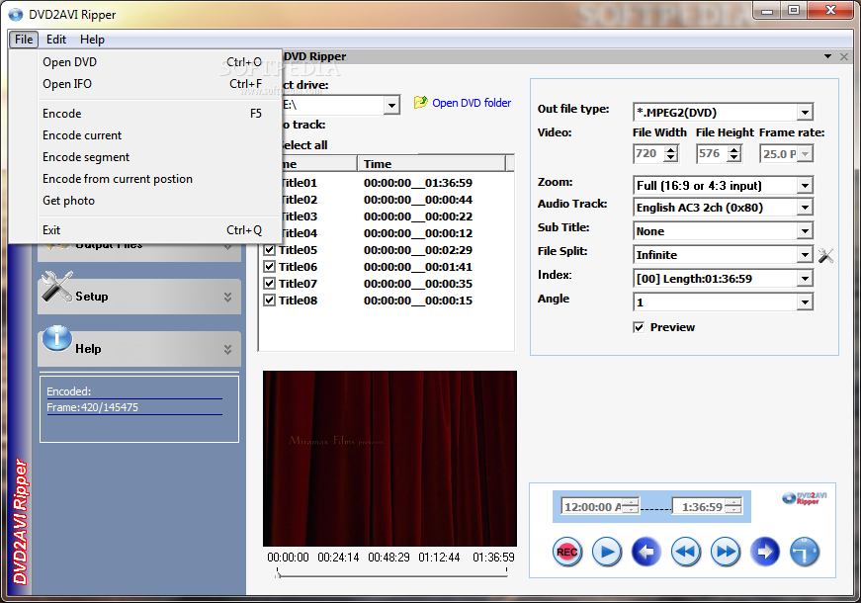Click the start time 12:00:00 field
Image resolution: width=861 pixels, height=603 pixels.
click(x=593, y=507)
